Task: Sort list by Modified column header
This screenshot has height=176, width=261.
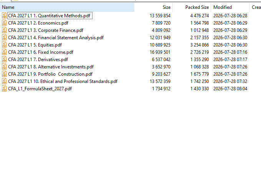Action: coord(230,7)
